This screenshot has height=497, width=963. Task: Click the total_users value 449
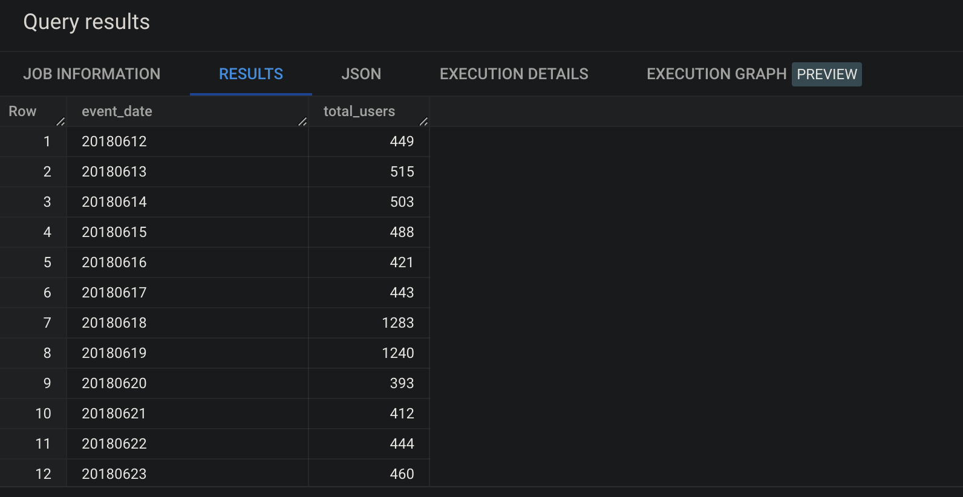(402, 141)
